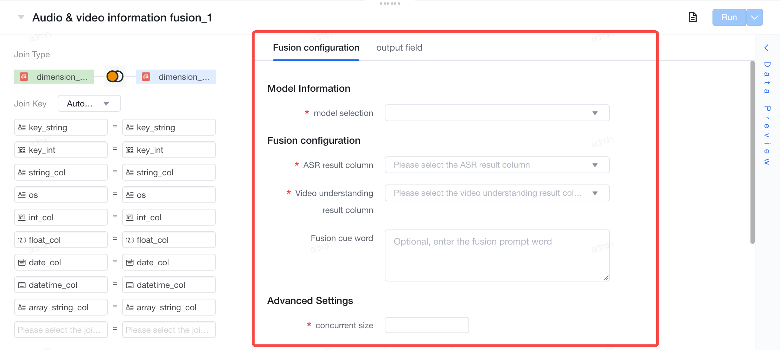Open the ASR result column dropdown
The image size is (780, 350).
click(x=497, y=165)
